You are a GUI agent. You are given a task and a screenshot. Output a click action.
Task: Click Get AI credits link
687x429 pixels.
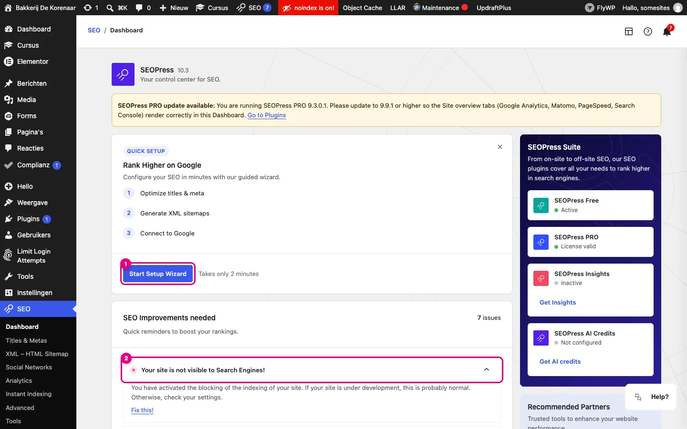click(560, 361)
